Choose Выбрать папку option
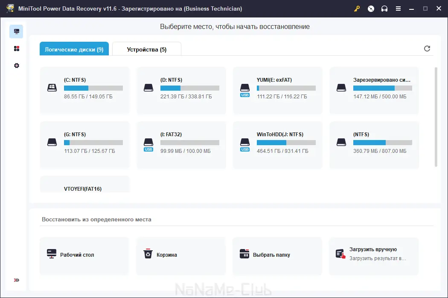 coord(277,256)
